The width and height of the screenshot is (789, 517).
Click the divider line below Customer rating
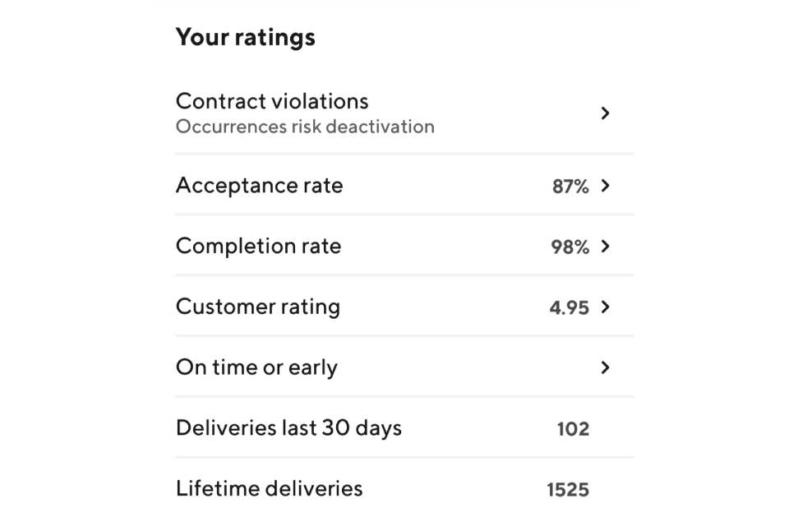coord(404,336)
